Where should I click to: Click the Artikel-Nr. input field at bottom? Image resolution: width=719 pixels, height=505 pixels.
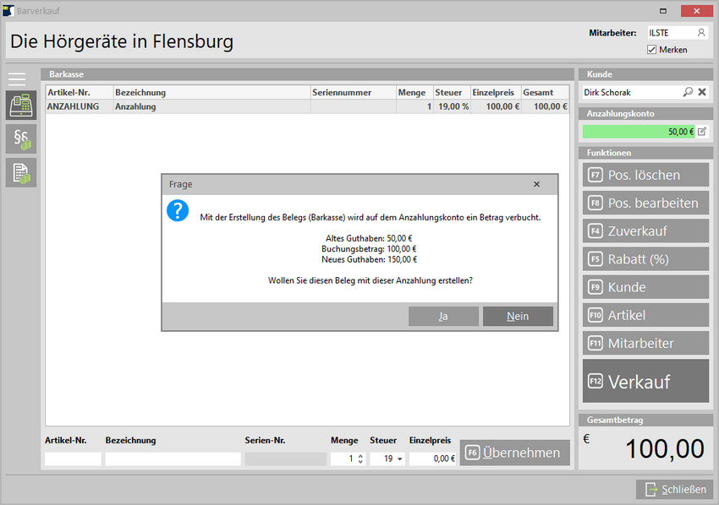73,459
